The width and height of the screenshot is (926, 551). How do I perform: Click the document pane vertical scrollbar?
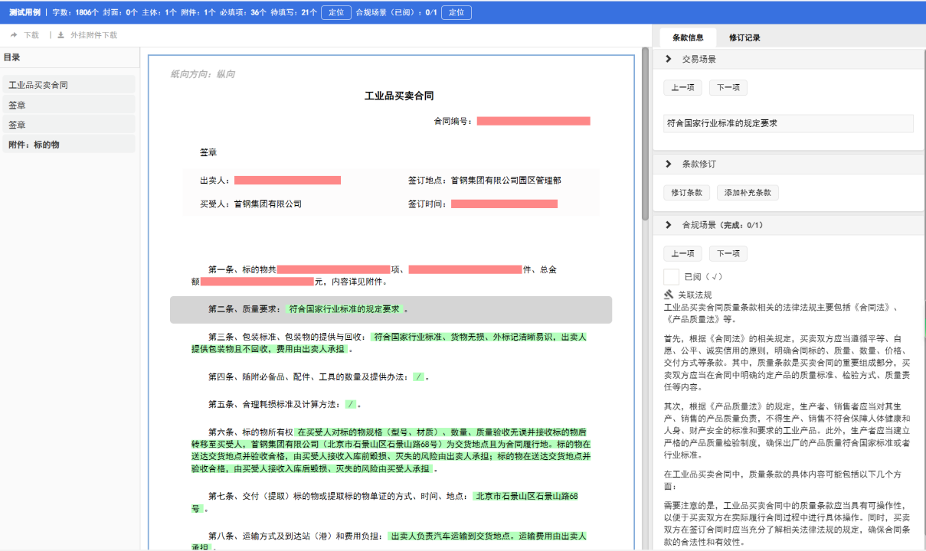(645, 230)
